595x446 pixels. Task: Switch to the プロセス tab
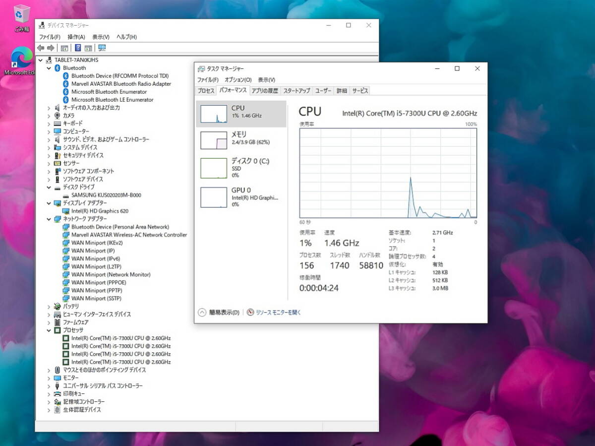(206, 91)
